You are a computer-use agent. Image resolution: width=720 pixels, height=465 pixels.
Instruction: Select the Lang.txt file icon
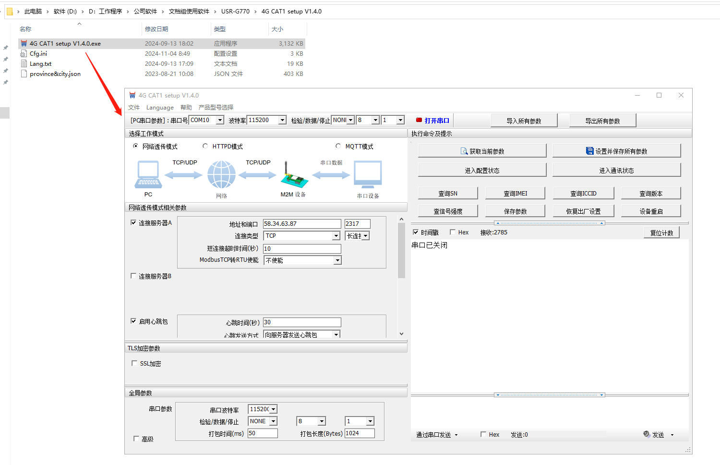24,64
